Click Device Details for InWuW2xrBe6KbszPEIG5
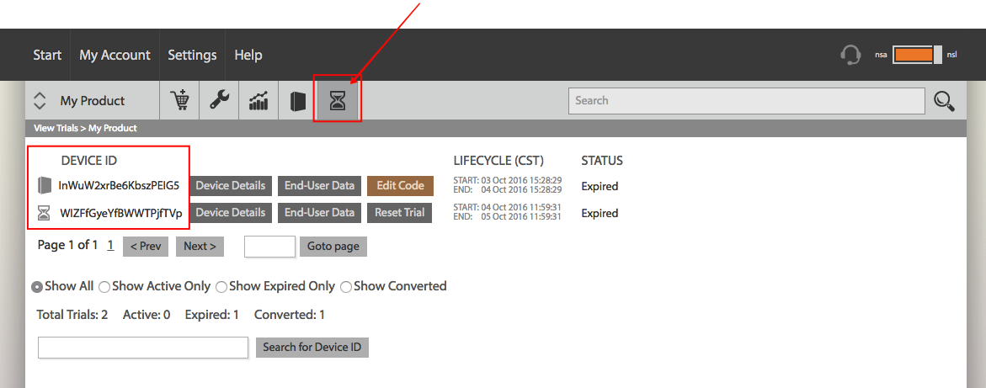Viewport: 986px width, 388px height. 230,185
